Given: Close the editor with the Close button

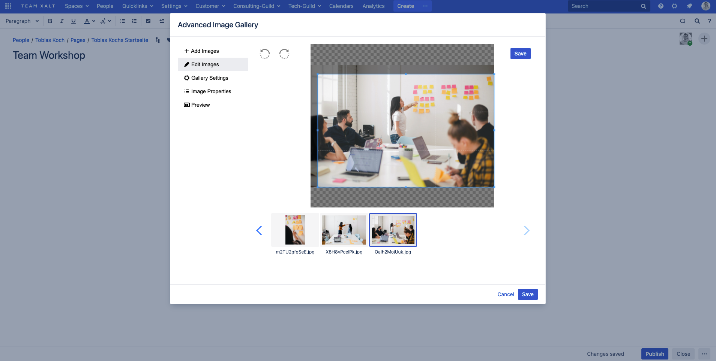Looking at the screenshot, I should (683, 354).
